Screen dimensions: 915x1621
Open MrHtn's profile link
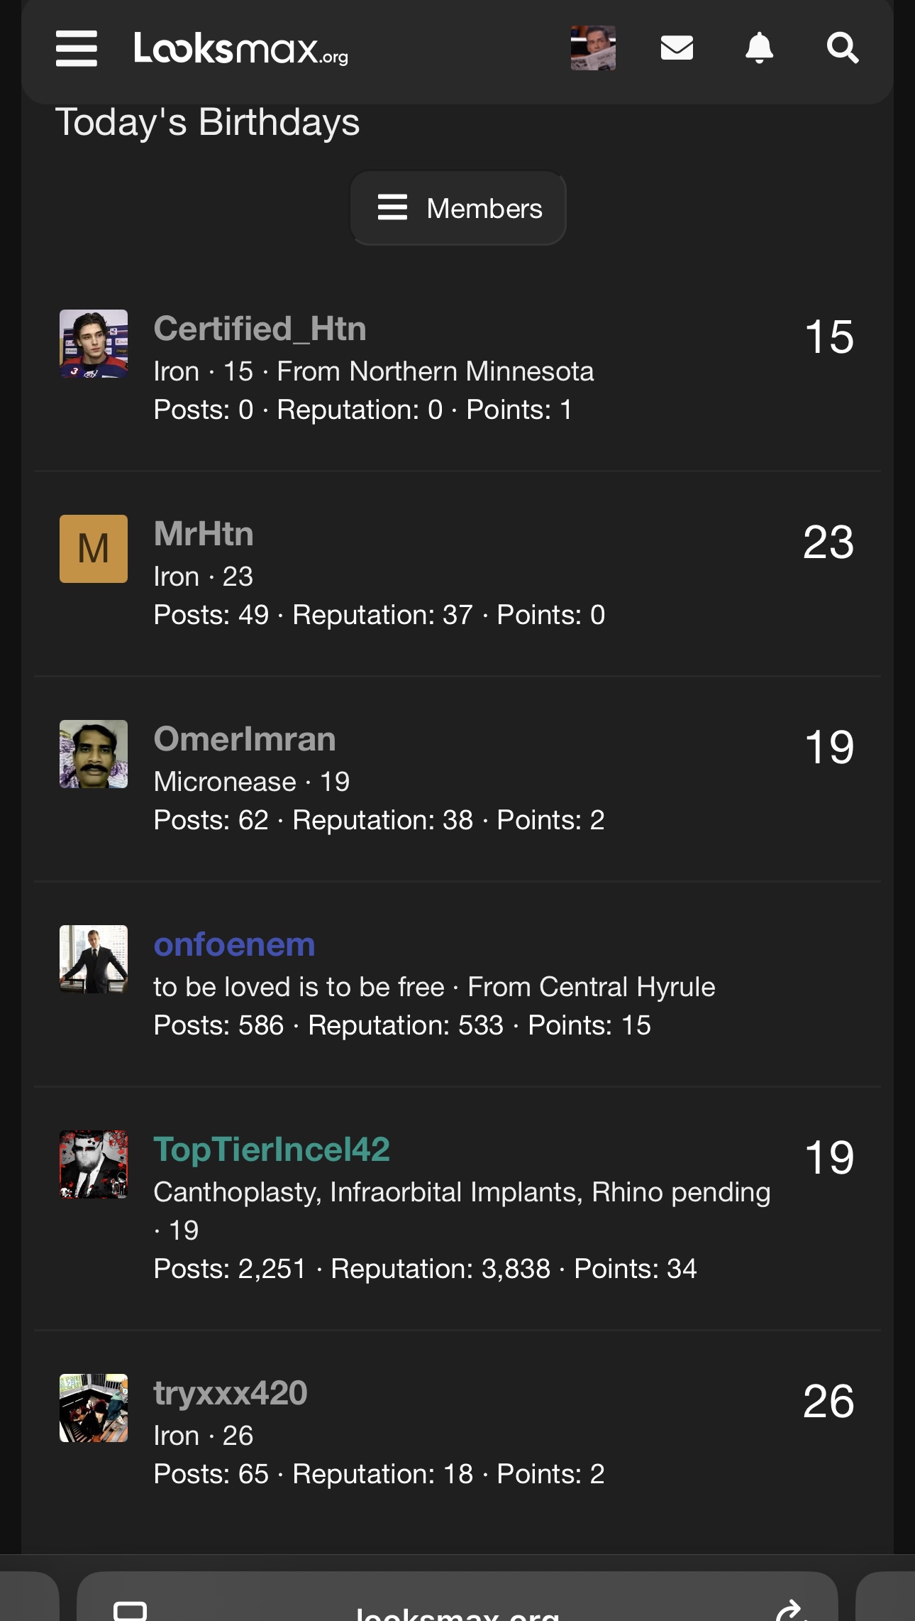(204, 534)
